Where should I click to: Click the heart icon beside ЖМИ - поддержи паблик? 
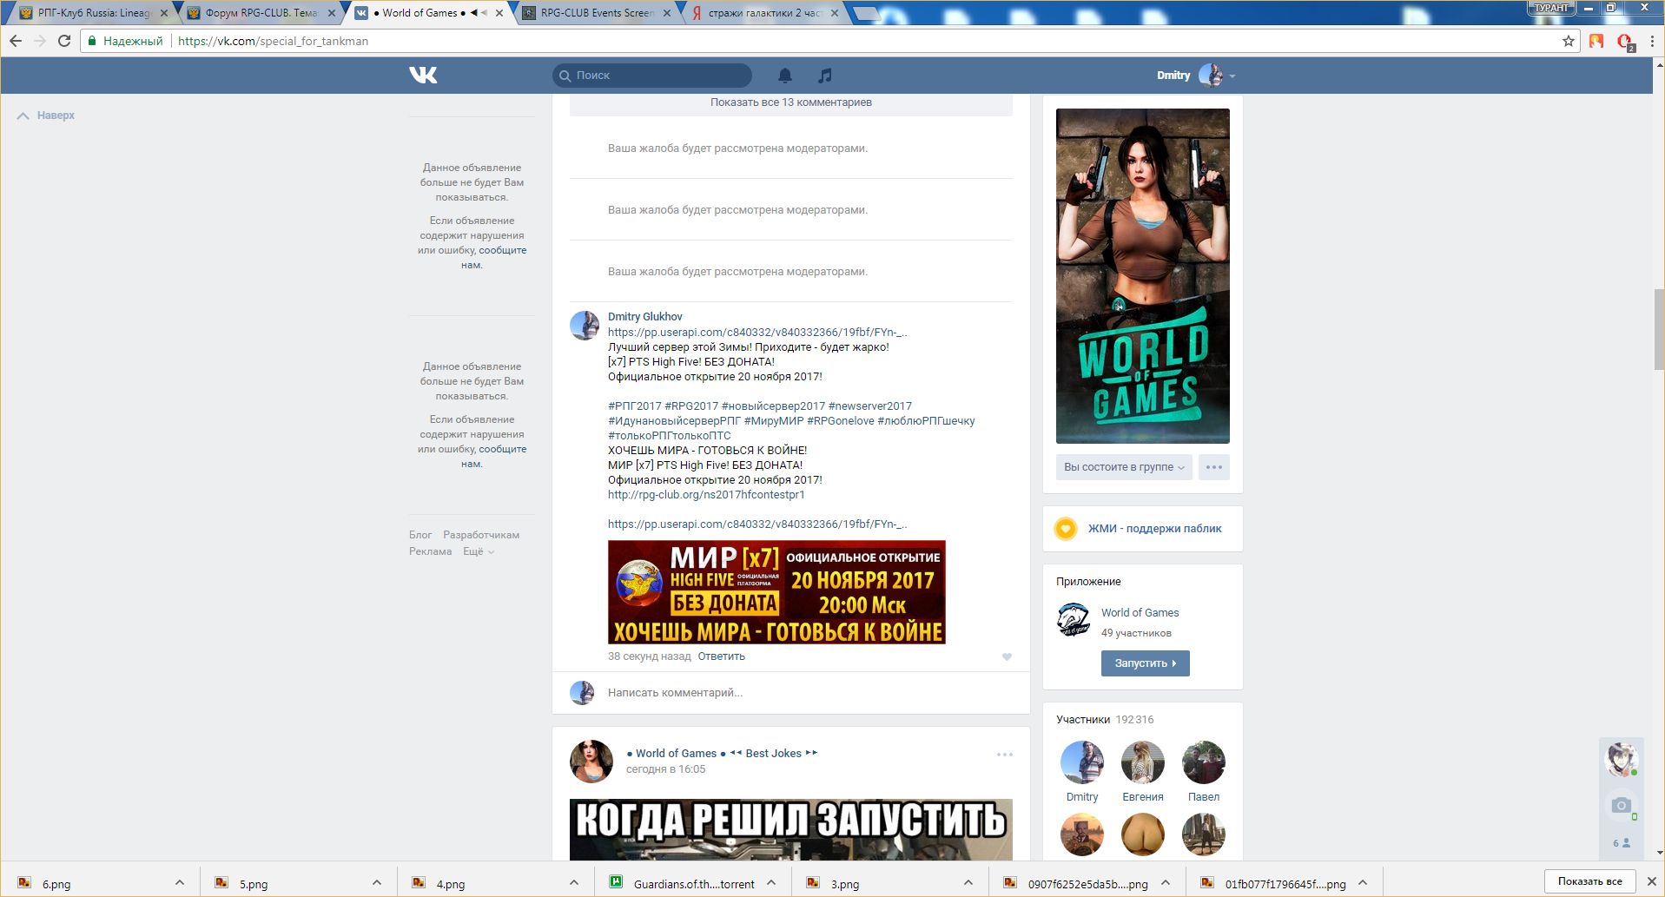pos(1066,528)
